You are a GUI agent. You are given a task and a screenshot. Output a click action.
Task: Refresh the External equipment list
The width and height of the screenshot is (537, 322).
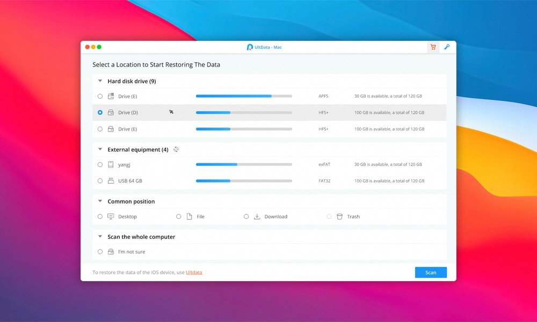click(176, 149)
